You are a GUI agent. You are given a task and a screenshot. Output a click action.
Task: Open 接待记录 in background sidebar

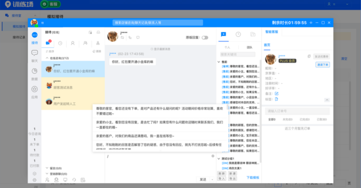tap(19, 37)
